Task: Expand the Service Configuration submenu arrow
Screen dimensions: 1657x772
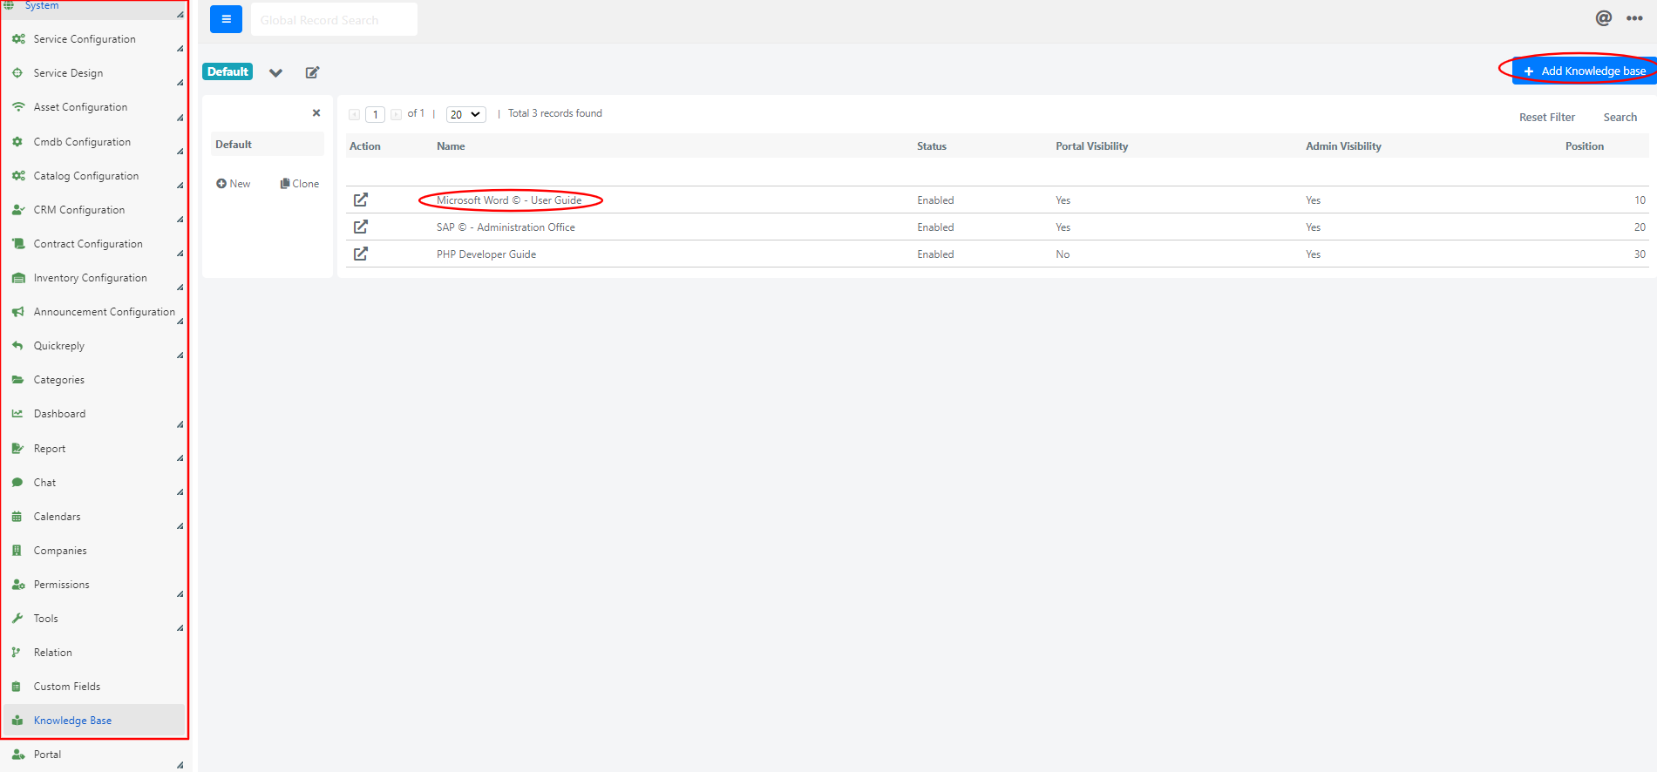Action: [x=180, y=49]
